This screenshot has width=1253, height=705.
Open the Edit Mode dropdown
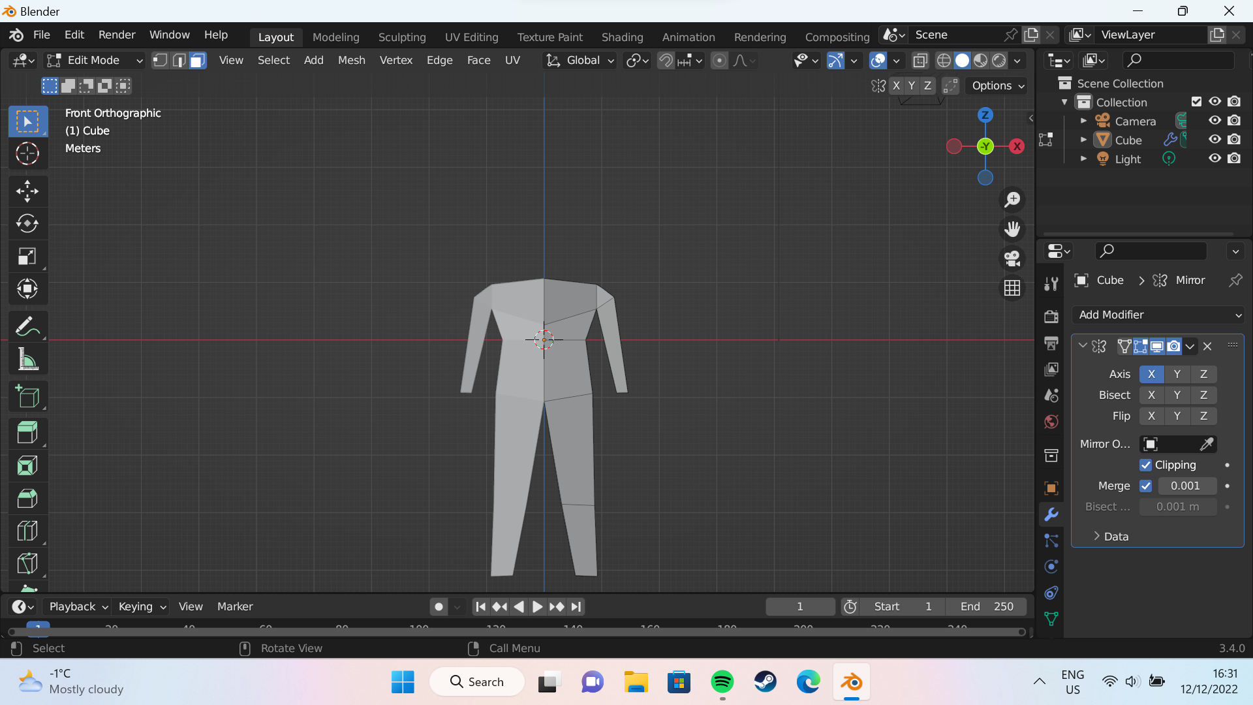pyautogui.click(x=95, y=61)
